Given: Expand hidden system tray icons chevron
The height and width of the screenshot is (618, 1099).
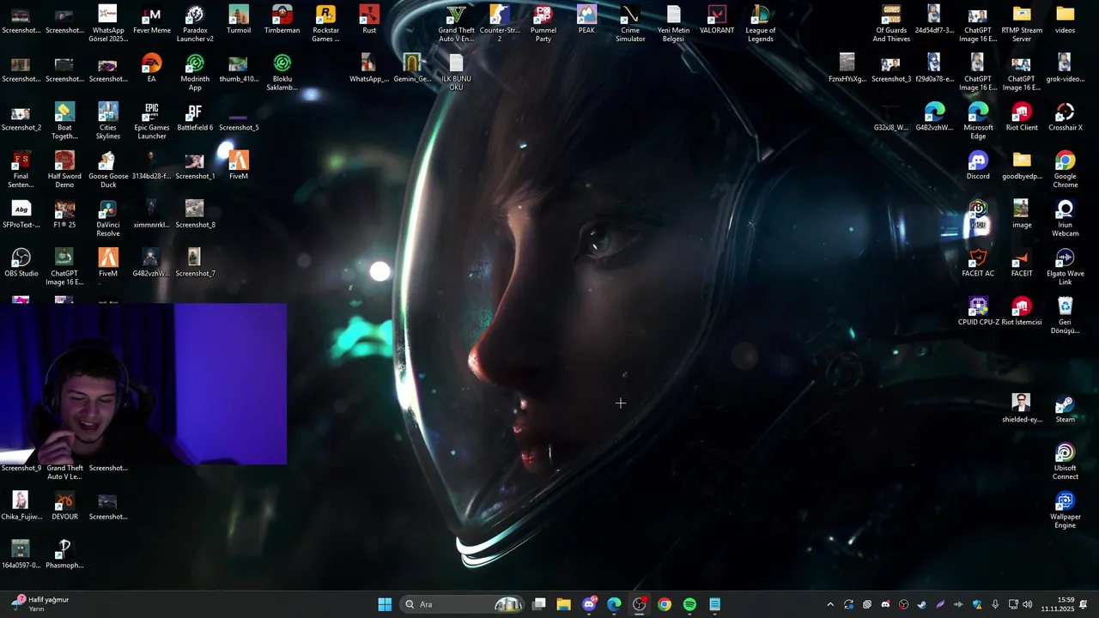Looking at the screenshot, I should (830, 604).
